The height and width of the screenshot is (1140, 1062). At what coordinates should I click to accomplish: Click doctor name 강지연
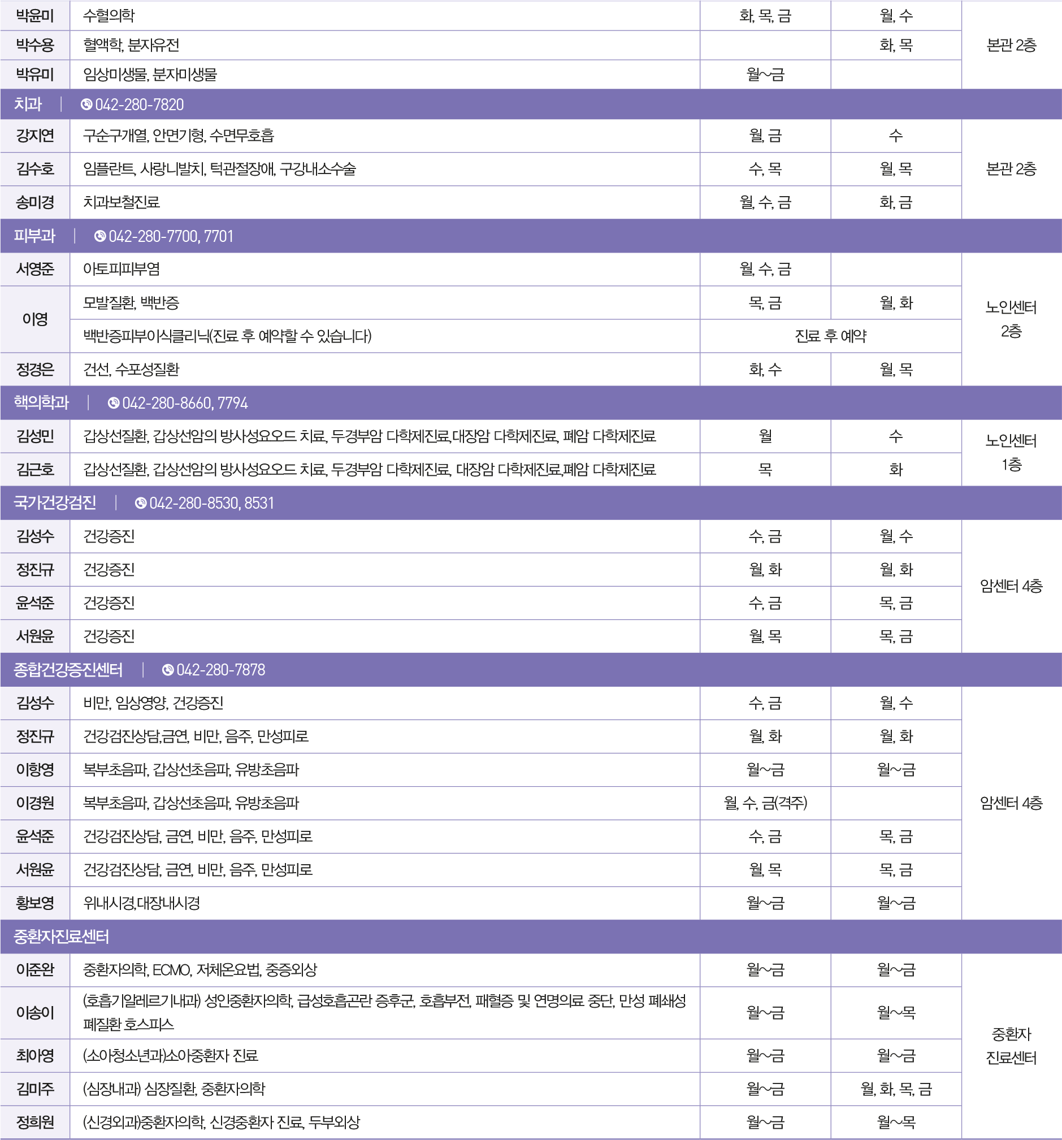click(35, 136)
